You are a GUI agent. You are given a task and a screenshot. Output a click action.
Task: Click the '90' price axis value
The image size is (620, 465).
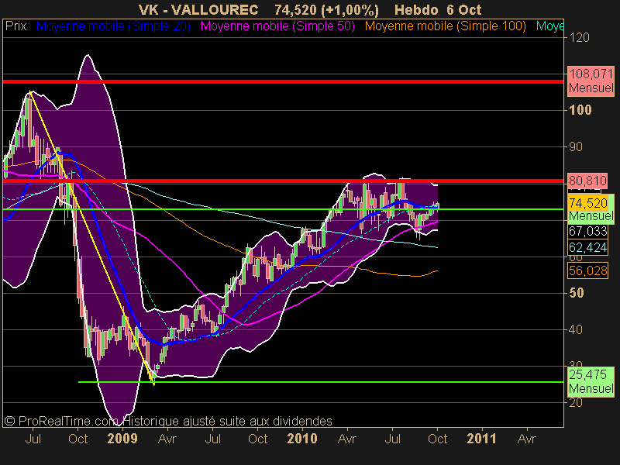tap(576, 146)
